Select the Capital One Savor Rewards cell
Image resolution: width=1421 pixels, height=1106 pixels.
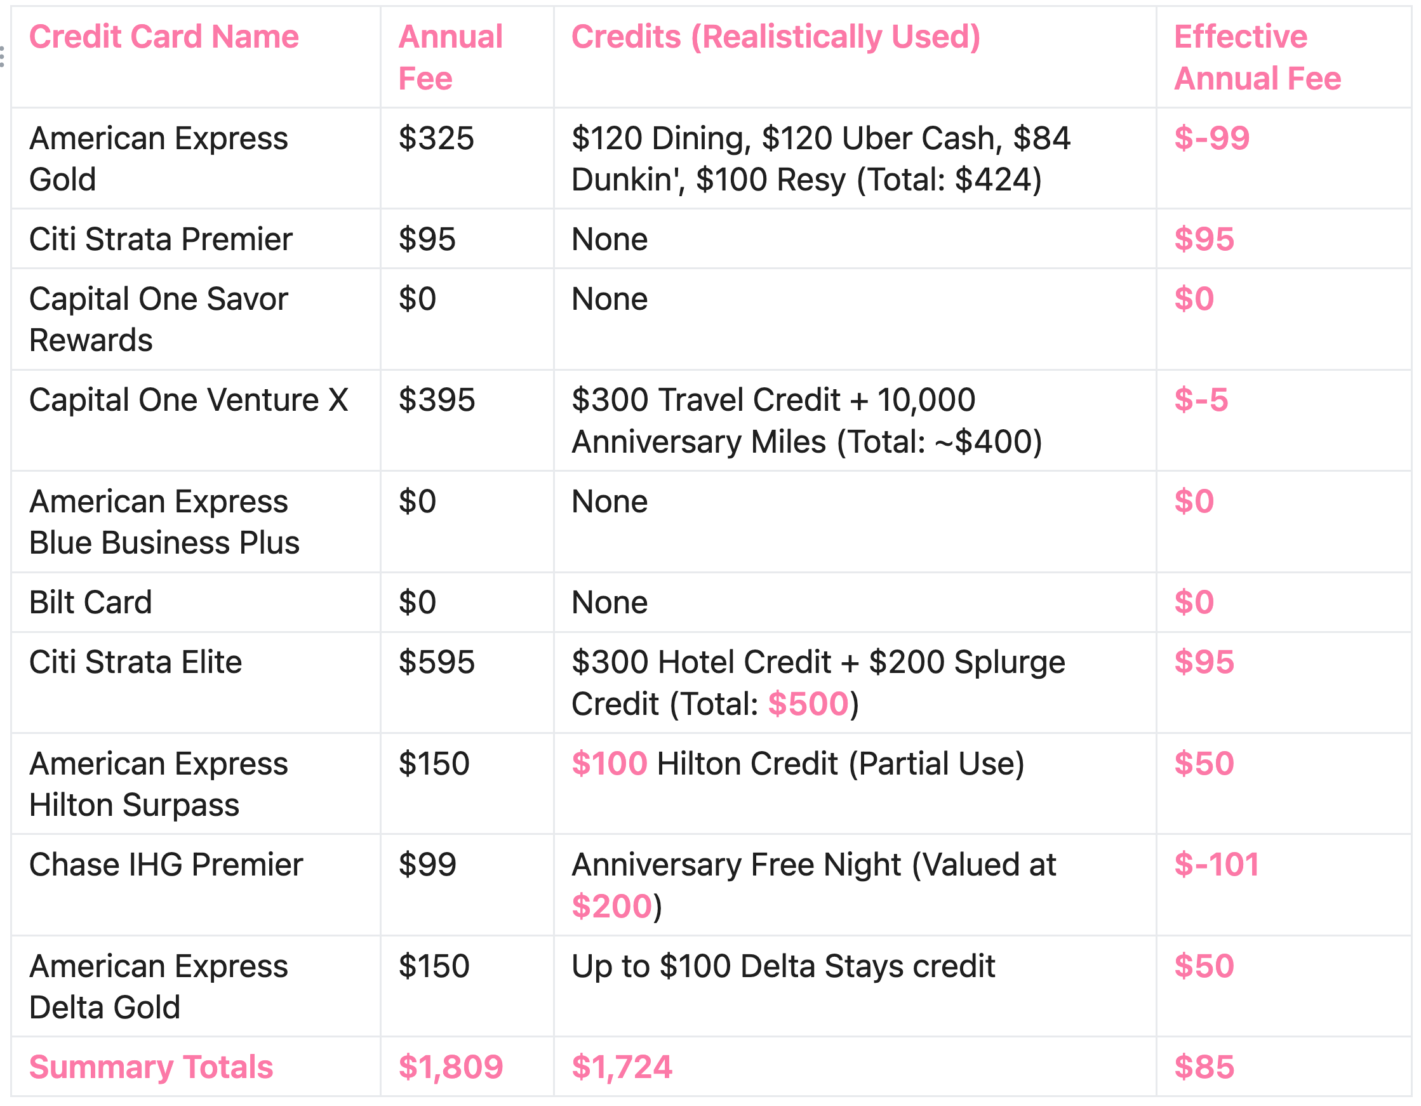pyautogui.click(x=158, y=319)
